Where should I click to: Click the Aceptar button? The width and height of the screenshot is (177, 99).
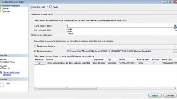155,96
